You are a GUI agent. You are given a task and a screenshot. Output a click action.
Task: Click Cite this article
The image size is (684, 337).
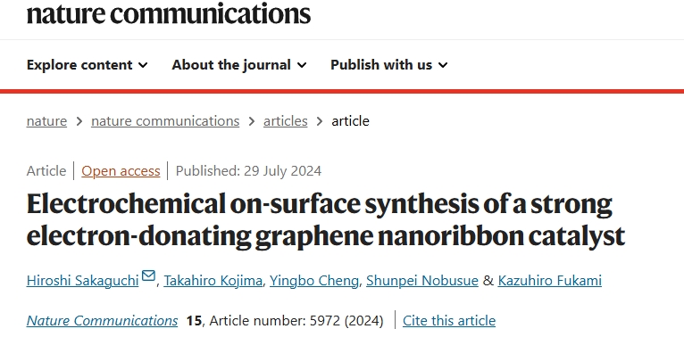point(449,321)
